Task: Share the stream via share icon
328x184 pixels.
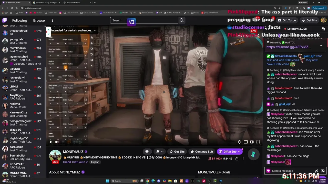Action: click(237, 159)
